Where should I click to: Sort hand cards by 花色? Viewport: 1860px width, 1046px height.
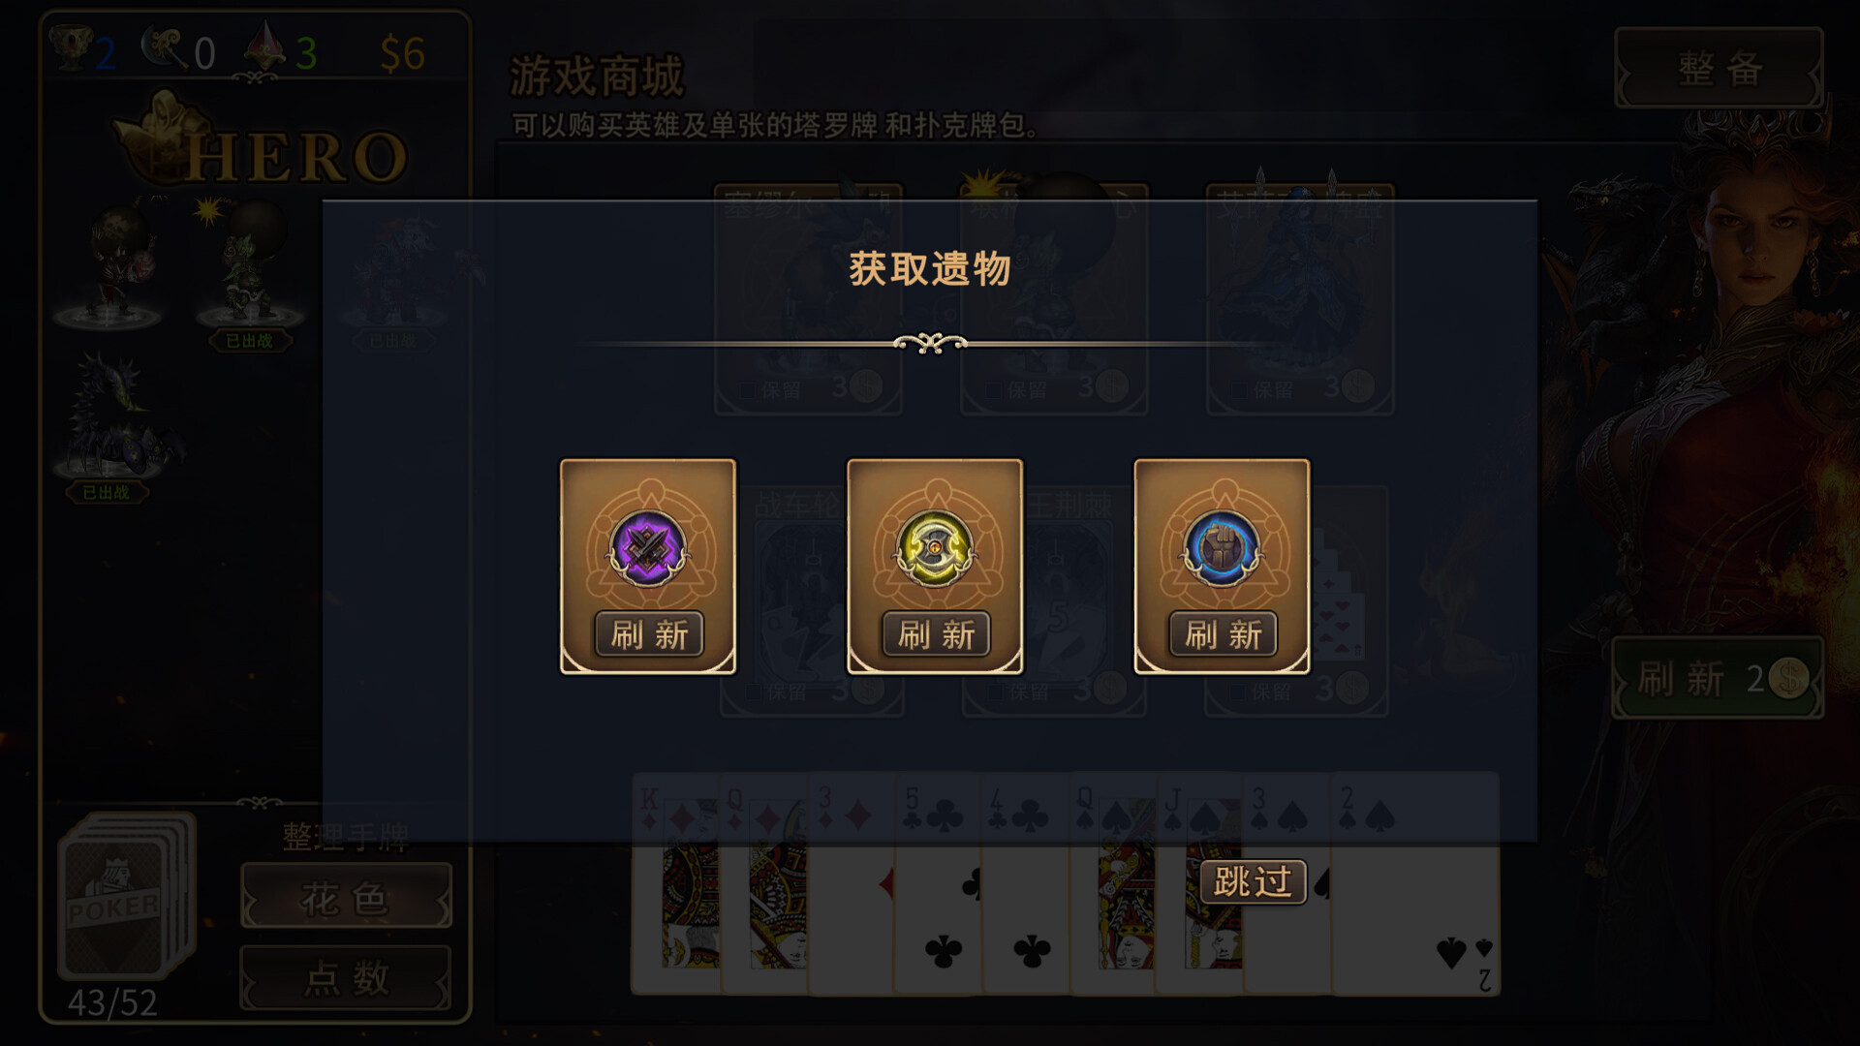coord(346,900)
